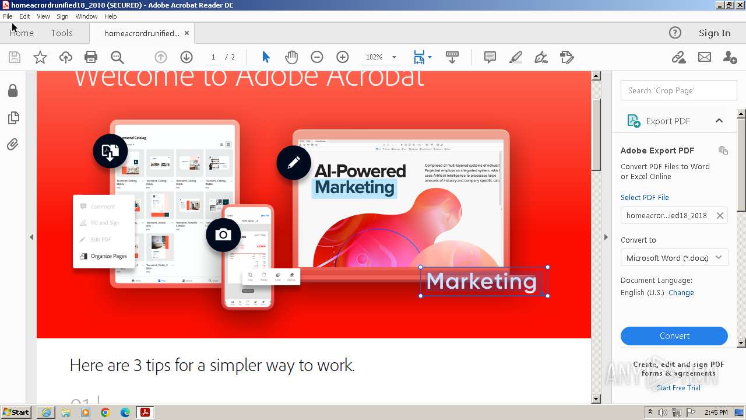The image size is (746, 420).
Task: Open the Window menu
Action: click(x=86, y=16)
